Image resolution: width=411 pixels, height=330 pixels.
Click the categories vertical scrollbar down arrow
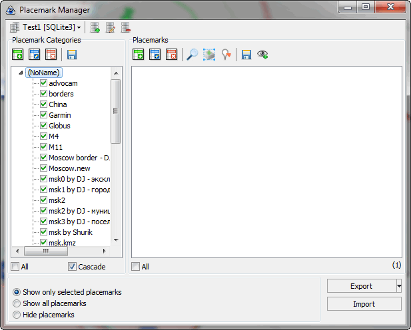tap(115, 240)
